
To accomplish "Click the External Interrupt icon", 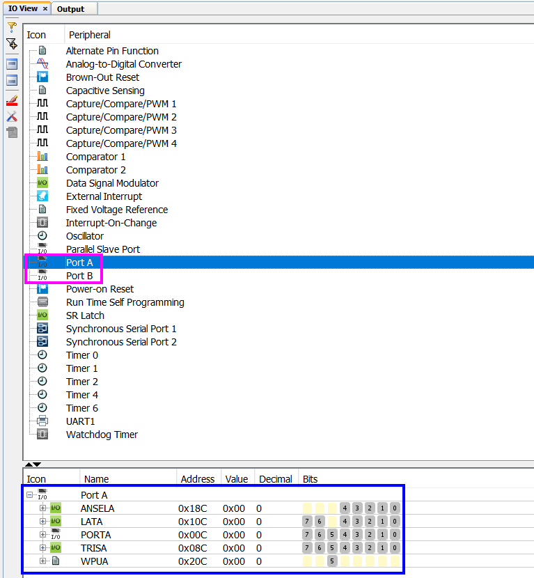I will coord(42,196).
